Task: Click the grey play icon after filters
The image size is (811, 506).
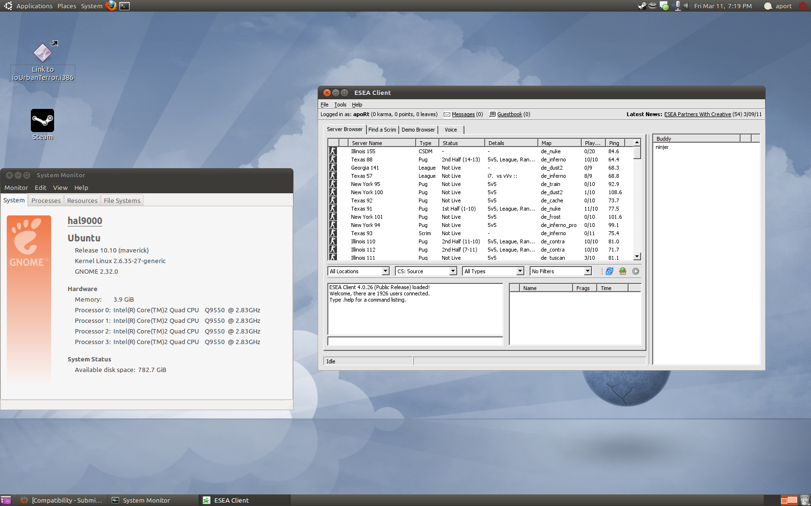Action: coord(636,271)
